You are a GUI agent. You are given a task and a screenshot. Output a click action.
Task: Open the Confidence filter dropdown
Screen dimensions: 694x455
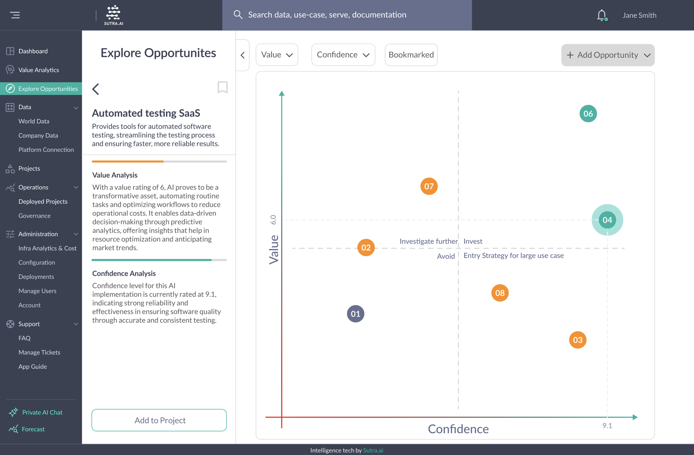(343, 55)
